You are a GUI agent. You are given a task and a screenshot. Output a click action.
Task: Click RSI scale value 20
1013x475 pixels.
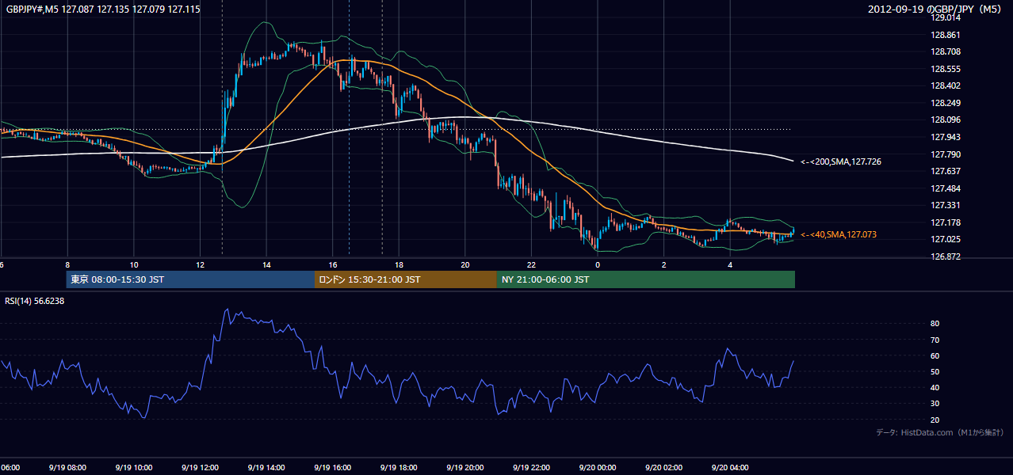[x=935, y=420]
